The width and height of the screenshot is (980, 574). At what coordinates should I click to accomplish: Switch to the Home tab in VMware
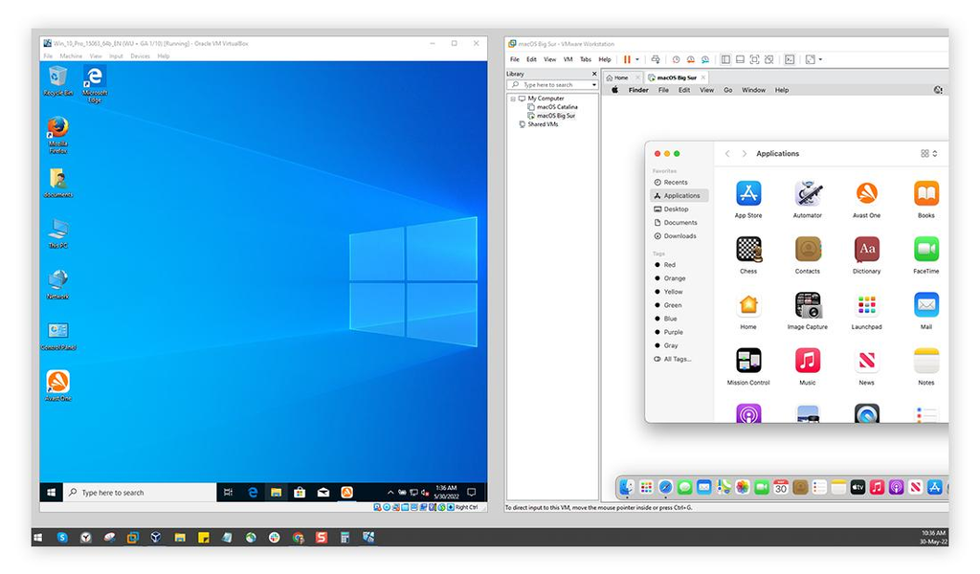point(620,77)
